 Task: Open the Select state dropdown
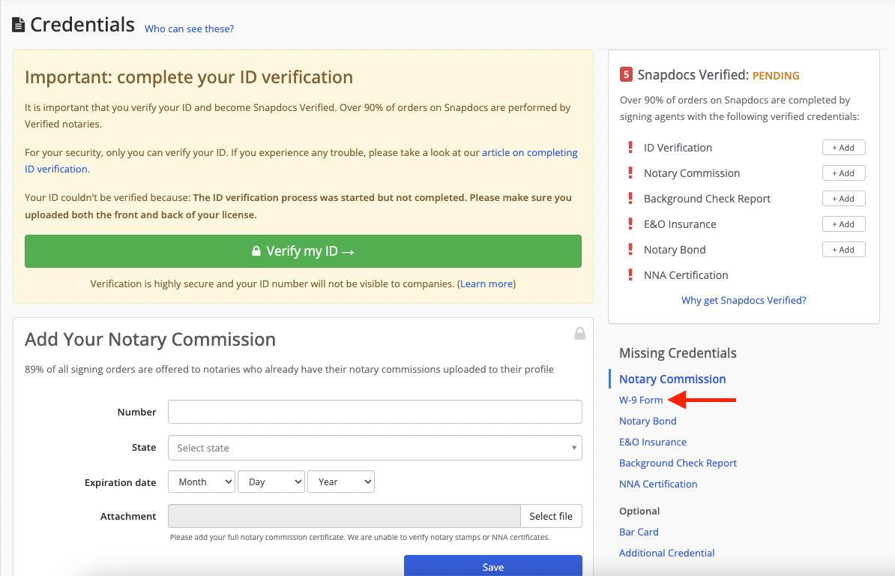tap(375, 448)
